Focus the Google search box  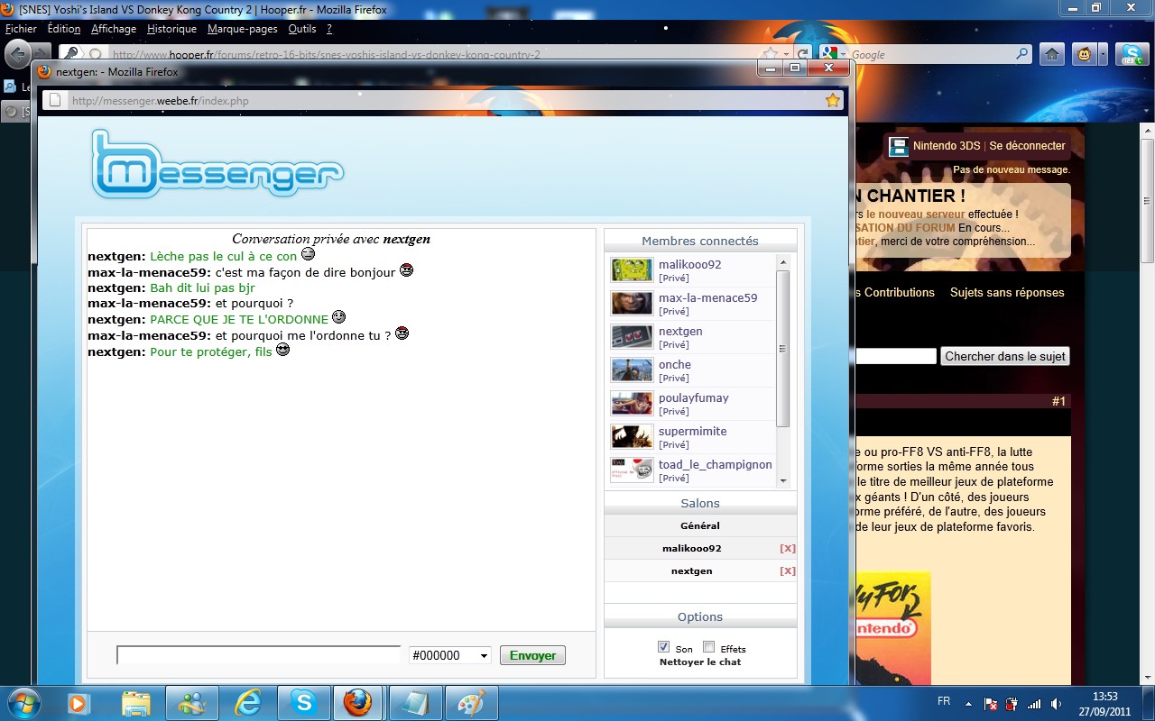click(931, 54)
